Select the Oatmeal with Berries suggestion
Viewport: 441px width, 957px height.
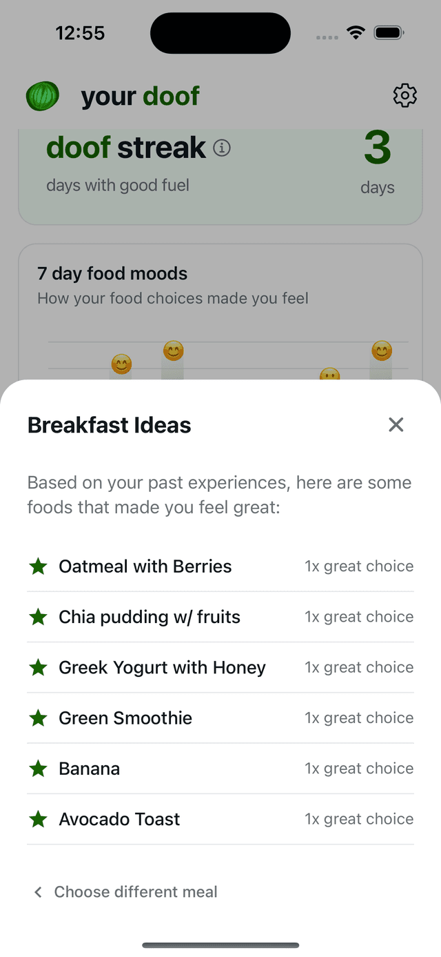point(145,566)
